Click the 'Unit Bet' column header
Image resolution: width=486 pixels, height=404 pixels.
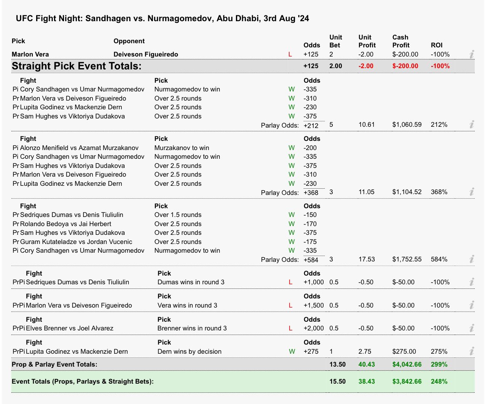point(336,41)
